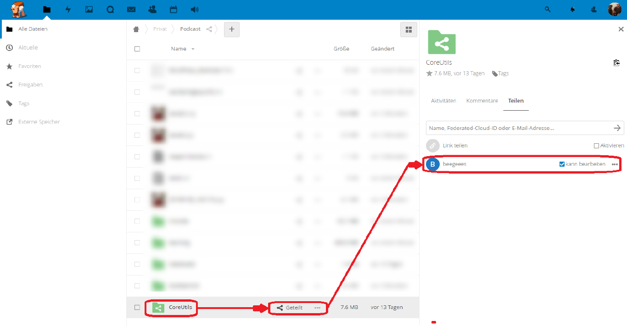Open the Mail envelope app
This screenshot has height=326, width=627.
[131, 10]
